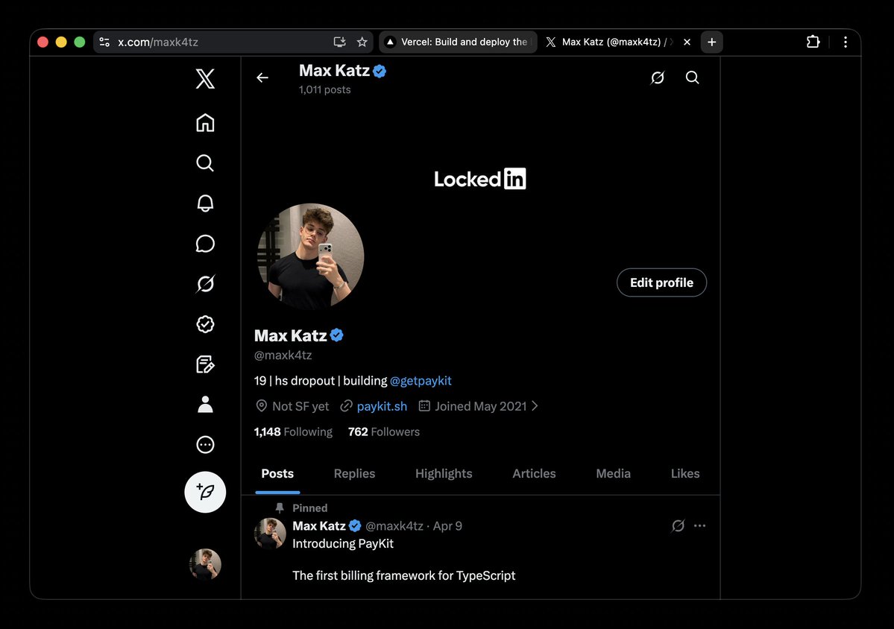Viewport: 894px width, 629px height.
Task: Open Notifications bell in the sidebar
Action: tap(205, 203)
